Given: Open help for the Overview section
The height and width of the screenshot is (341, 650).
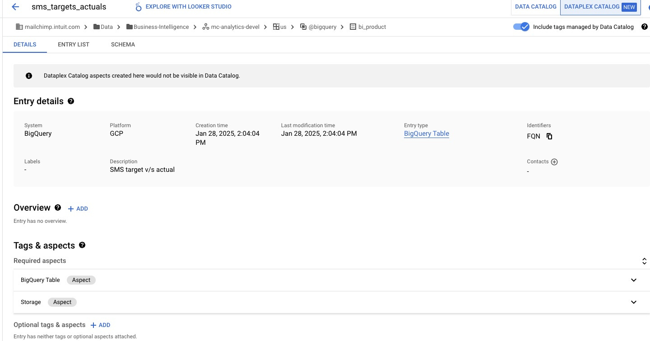Looking at the screenshot, I should tap(58, 207).
